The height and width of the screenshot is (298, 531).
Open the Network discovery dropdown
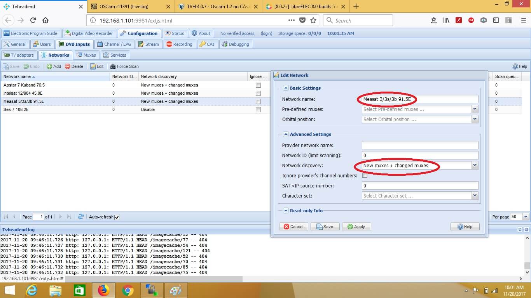click(x=475, y=166)
